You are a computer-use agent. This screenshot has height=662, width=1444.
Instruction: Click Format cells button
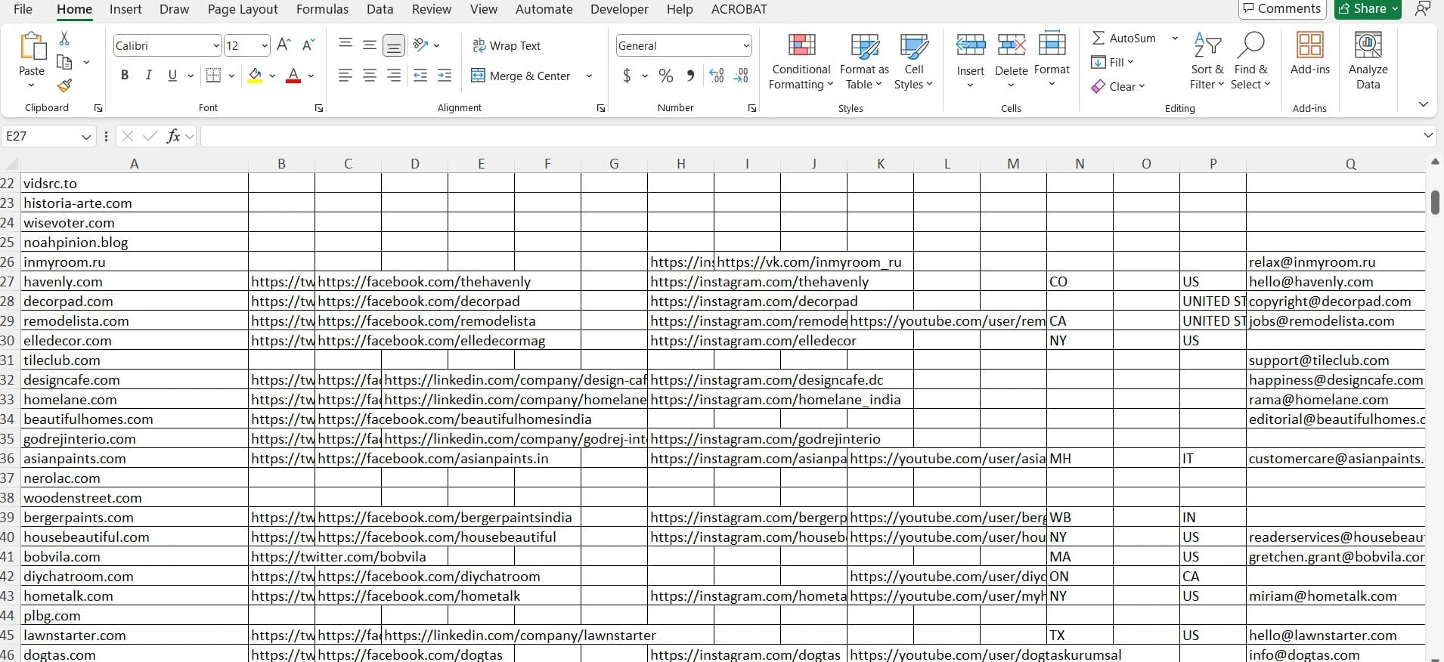click(1052, 62)
